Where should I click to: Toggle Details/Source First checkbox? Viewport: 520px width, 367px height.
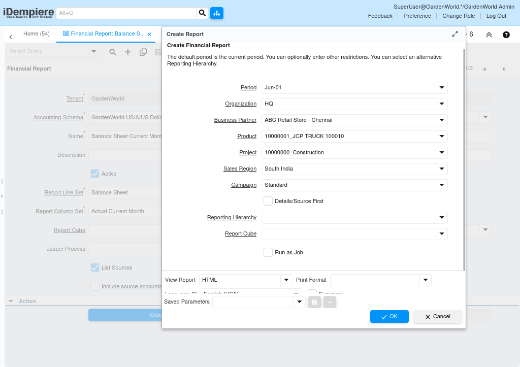coord(268,201)
